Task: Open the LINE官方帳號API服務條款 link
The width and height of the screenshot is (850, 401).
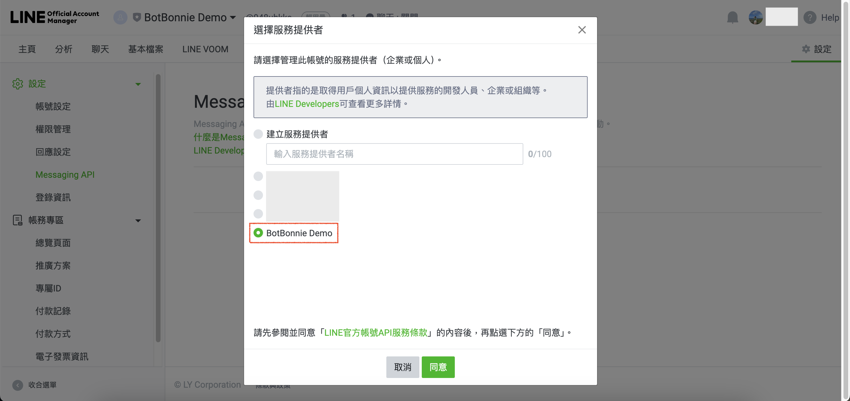Action: (376, 332)
